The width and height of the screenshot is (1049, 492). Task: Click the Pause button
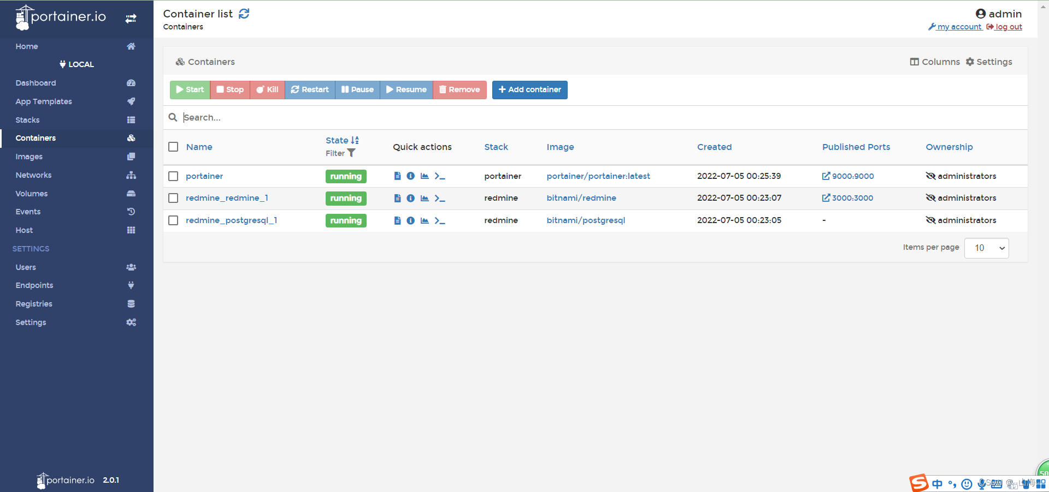click(357, 89)
